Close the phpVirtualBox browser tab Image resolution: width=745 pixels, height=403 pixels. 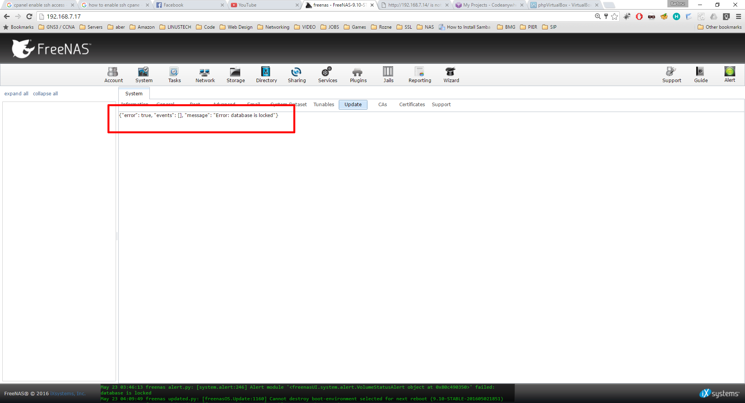tap(597, 5)
